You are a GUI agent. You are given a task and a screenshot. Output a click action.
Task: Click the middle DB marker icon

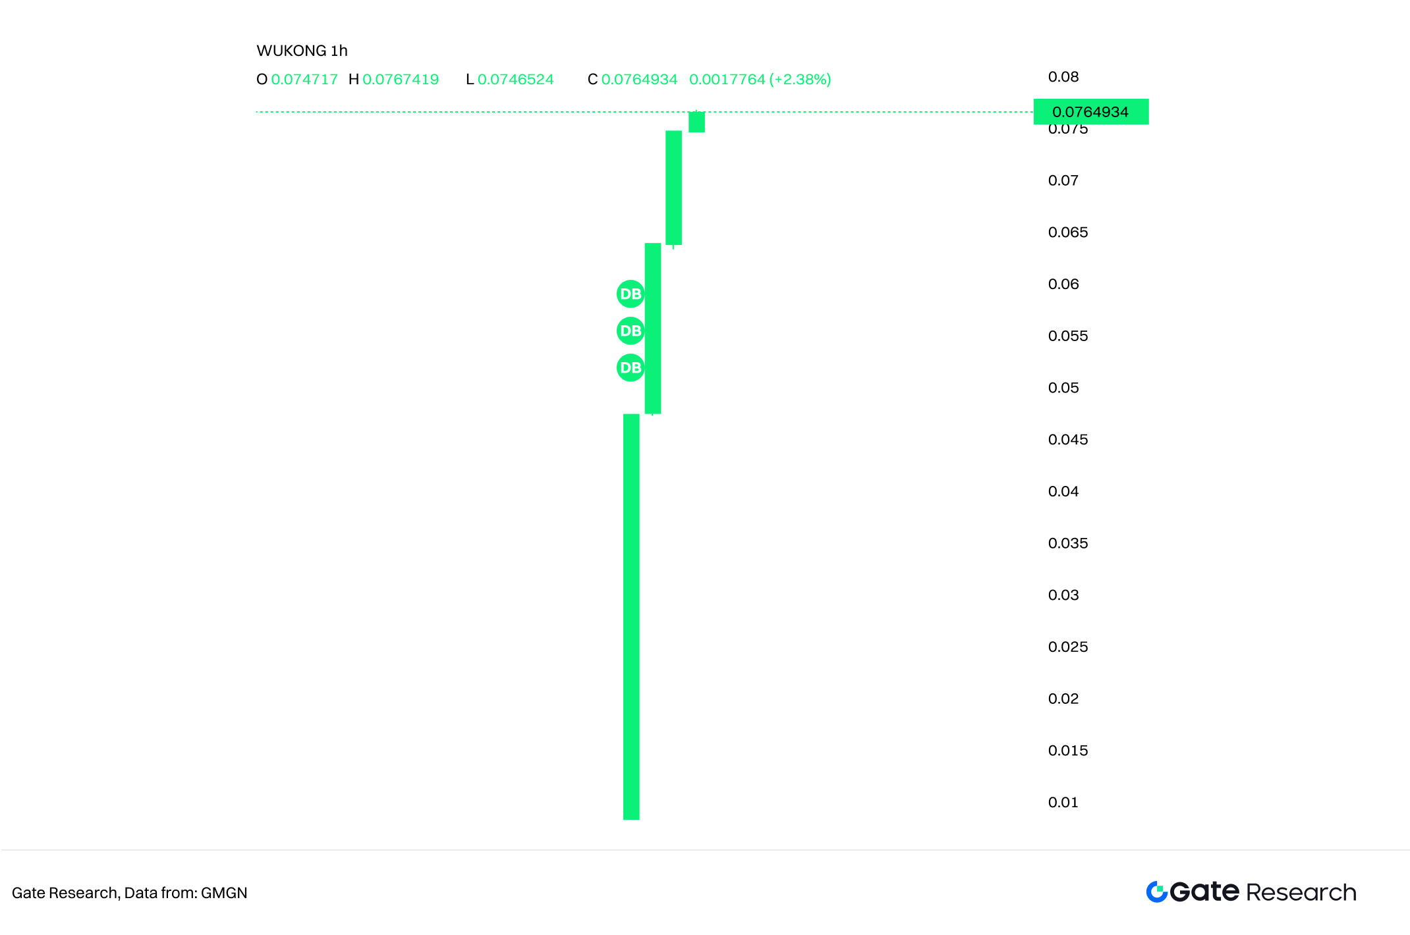pyautogui.click(x=630, y=331)
